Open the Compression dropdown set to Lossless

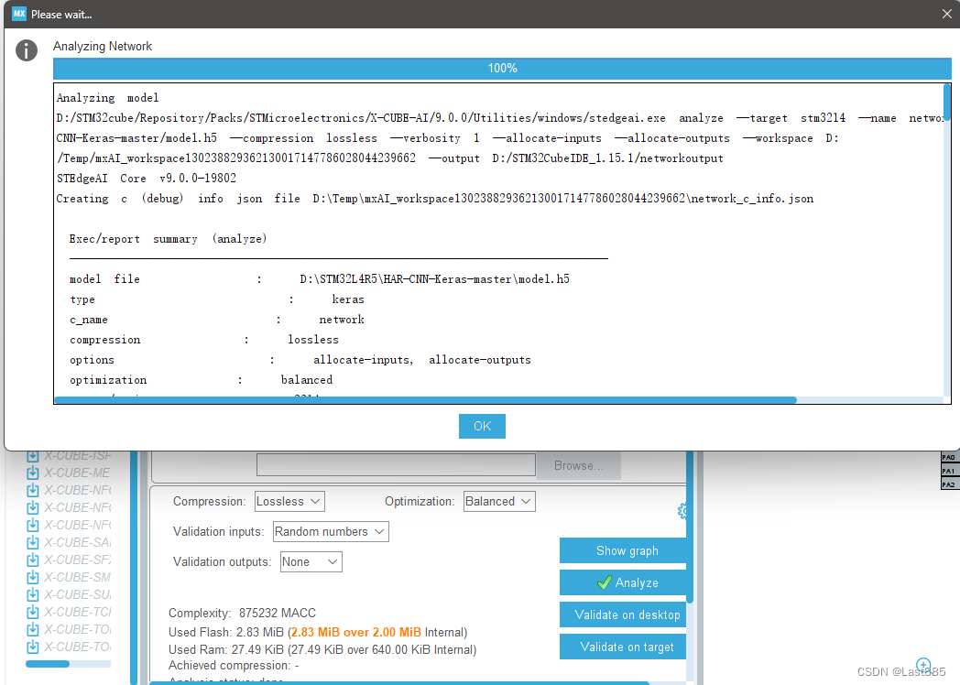(x=289, y=501)
